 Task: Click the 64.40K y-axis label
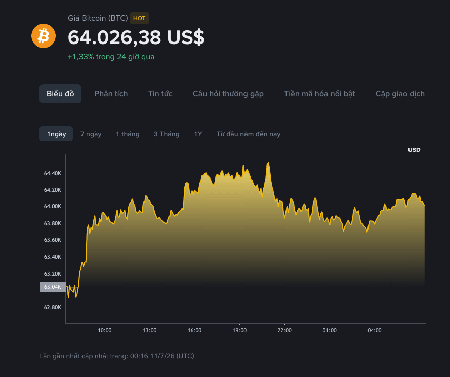pyautogui.click(x=52, y=173)
